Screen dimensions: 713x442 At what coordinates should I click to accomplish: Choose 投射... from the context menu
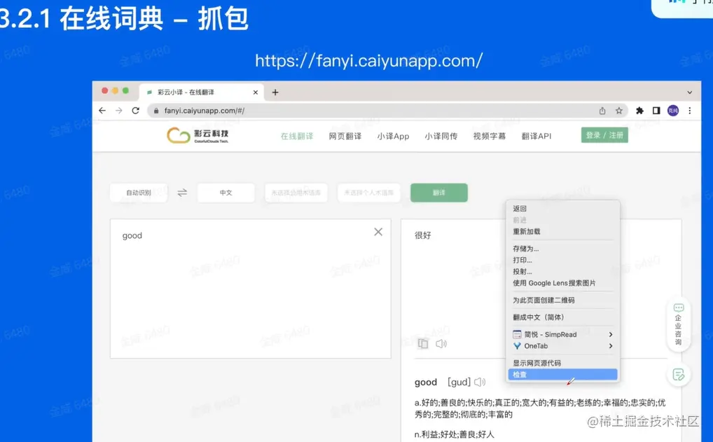click(562, 272)
